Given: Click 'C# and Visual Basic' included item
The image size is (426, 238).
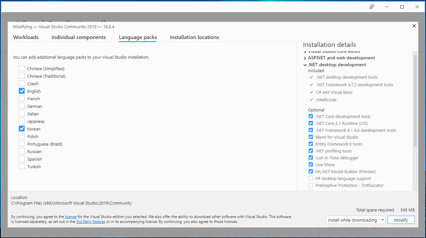Looking at the screenshot, I should tap(334, 92).
